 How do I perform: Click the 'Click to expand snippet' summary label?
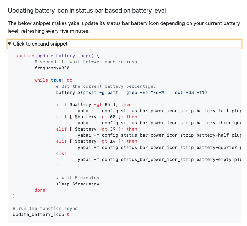(40, 44)
